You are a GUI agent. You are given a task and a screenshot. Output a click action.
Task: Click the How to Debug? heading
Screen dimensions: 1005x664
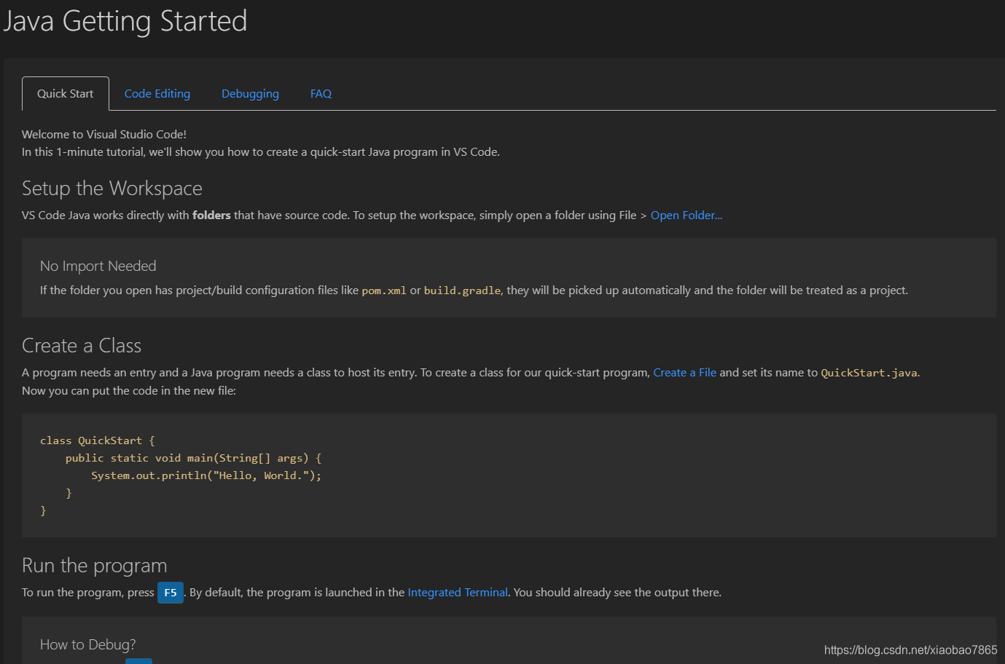(88, 645)
